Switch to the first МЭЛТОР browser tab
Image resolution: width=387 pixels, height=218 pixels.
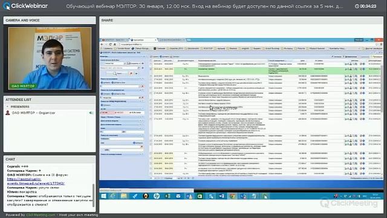point(114,40)
